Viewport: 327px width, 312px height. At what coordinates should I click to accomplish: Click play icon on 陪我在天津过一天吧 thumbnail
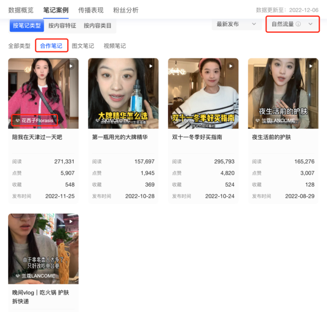click(71, 66)
